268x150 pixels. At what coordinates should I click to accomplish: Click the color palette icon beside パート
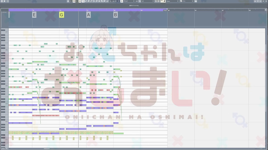click(181, 1)
